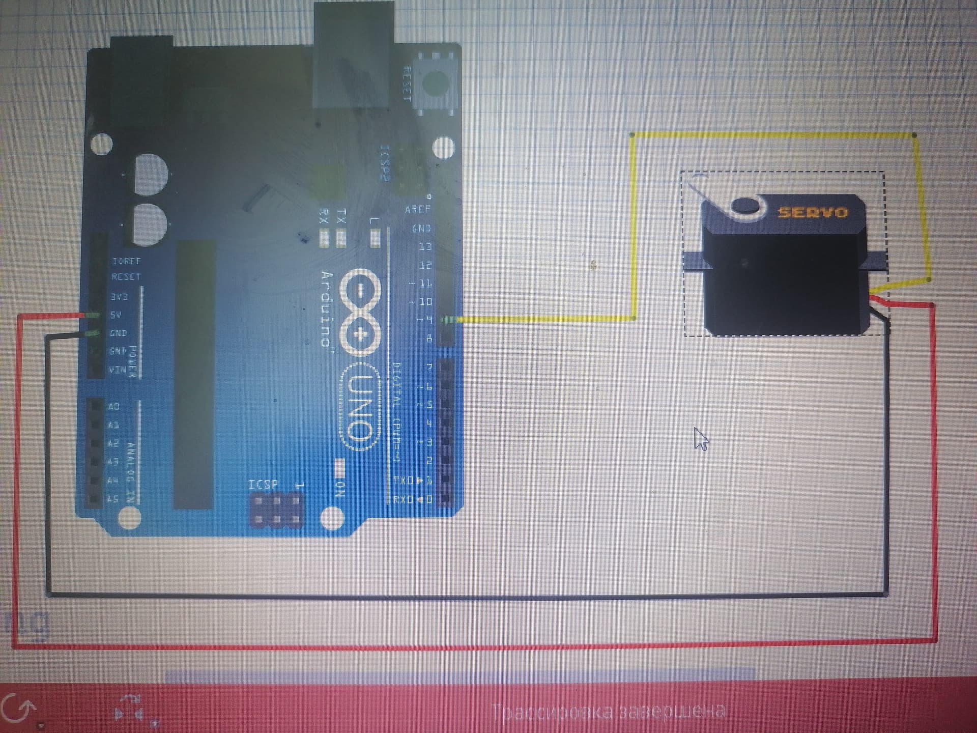Click the '5V' pin label on the Arduino
Viewport: 977px width, 733px height.
click(x=116, y=315)
